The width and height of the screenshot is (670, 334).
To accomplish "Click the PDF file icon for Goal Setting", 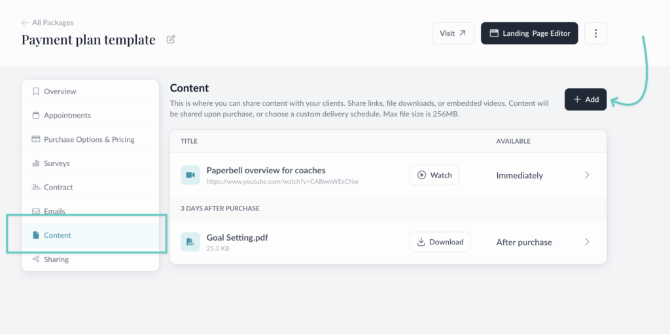I will 190,242.
